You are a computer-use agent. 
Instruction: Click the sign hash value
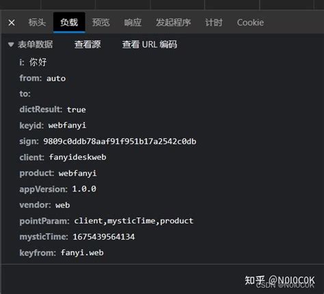120,142
